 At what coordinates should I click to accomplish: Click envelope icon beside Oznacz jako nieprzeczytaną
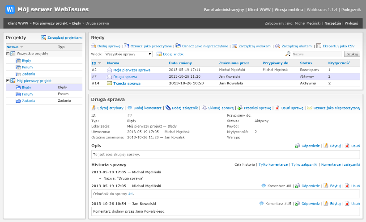pos(310,108)
